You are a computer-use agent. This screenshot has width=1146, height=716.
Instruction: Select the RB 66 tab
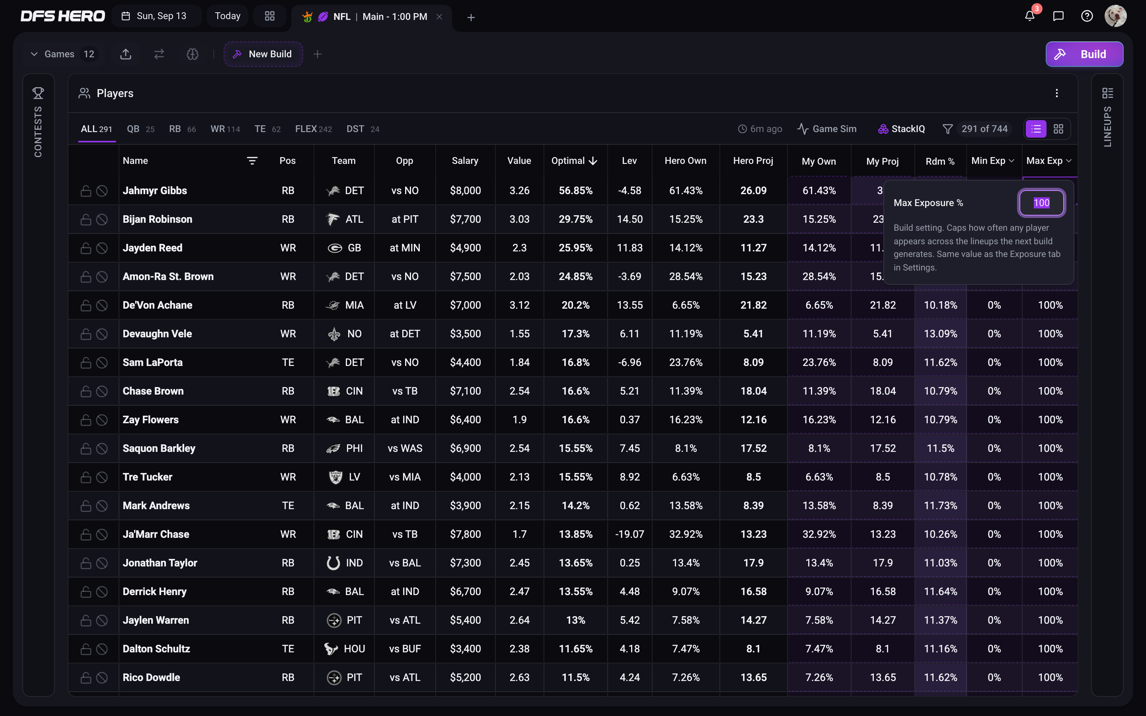click(182, 129)
